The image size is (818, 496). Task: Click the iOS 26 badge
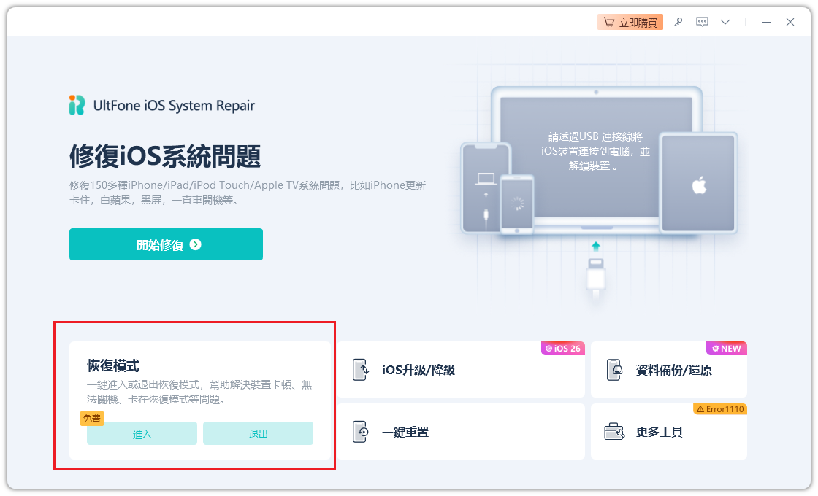pyautogui.click(x=563, y=348)
